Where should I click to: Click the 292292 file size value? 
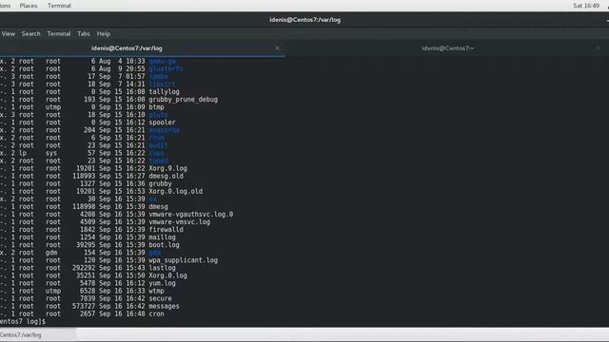pyautogui.click(x=84, y=268)
